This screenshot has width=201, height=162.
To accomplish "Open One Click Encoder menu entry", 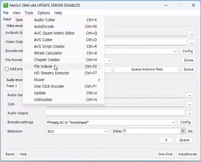I will point(64,86).
